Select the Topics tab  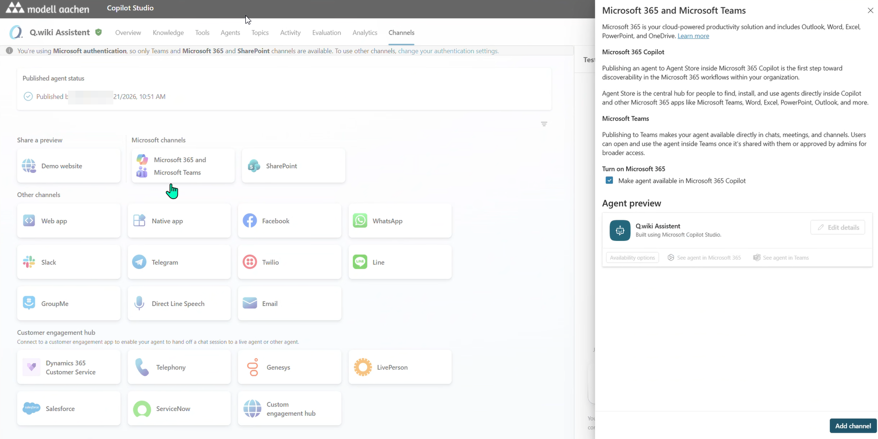260,33
